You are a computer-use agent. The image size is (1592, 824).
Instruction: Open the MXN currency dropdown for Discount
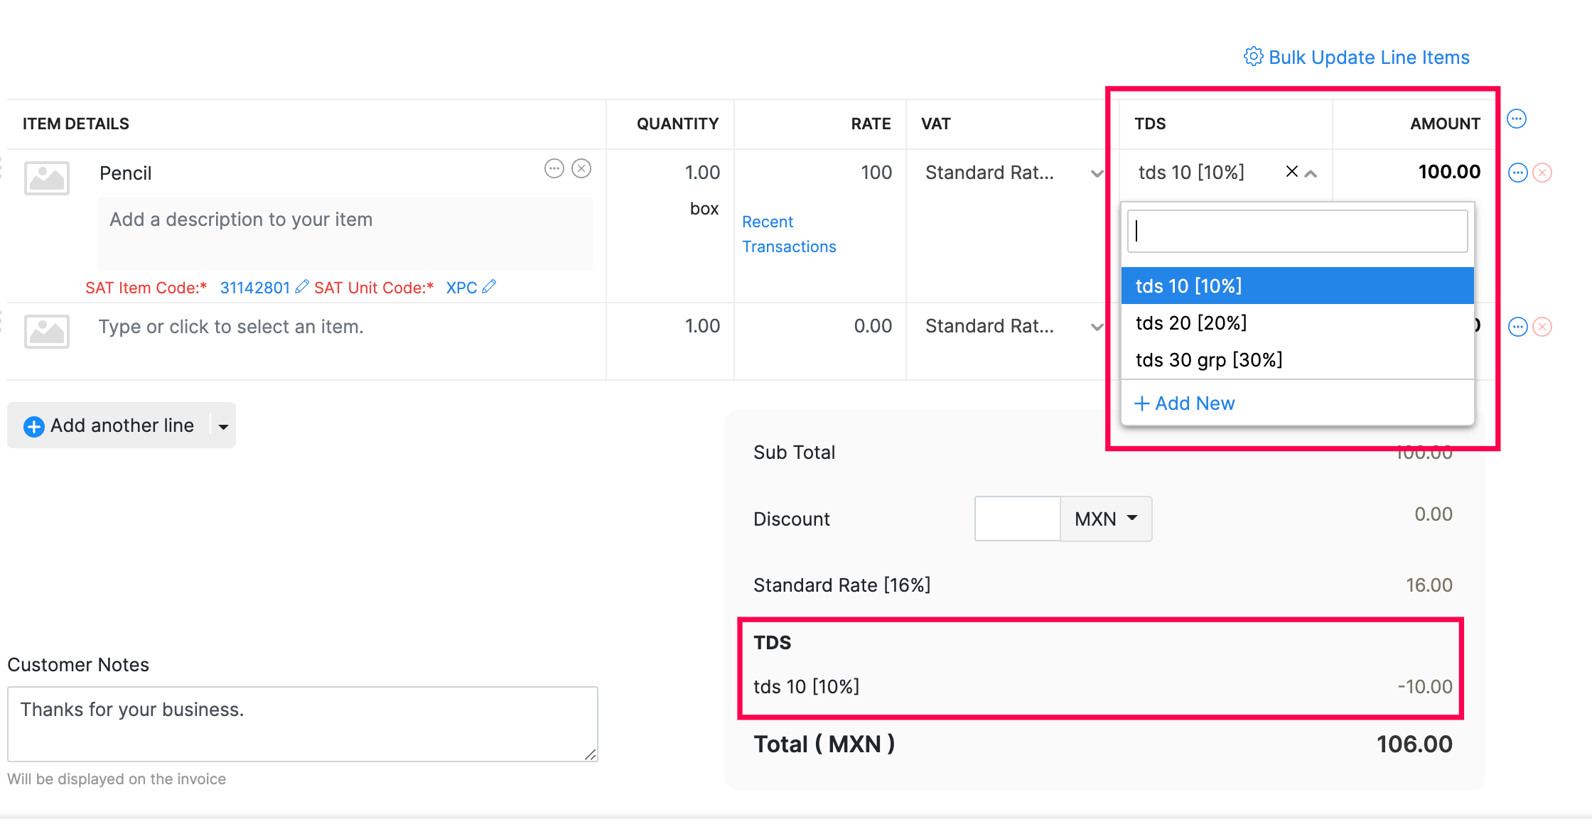1104,519
